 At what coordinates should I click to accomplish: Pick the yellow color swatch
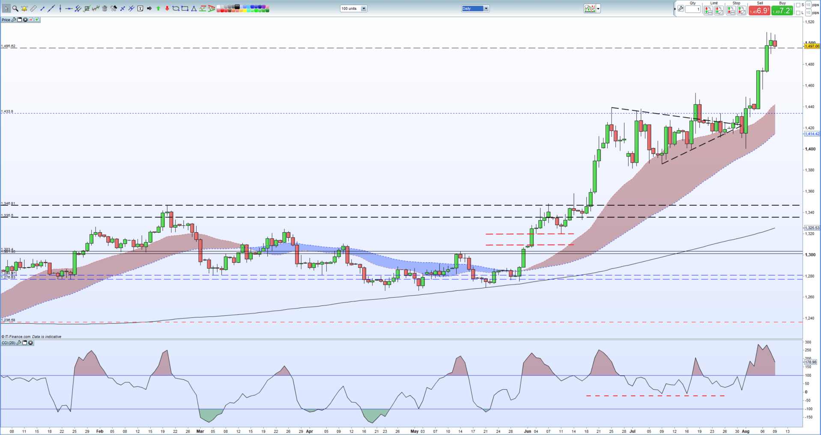[x=245, y=11]
